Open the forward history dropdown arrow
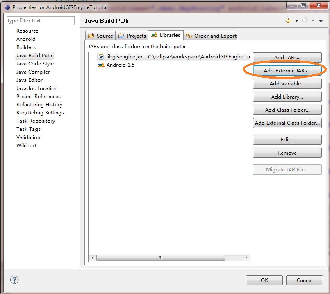 pyautogui.click(x=313, y=21)
